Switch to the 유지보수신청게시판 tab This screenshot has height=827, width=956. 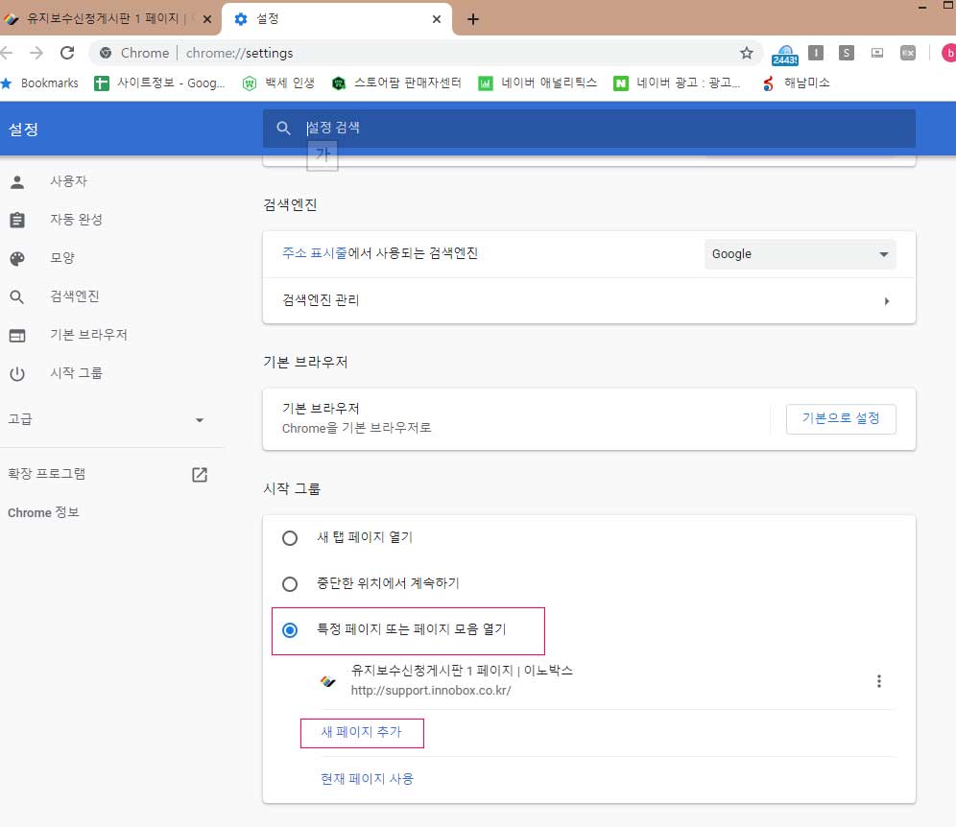(106, 19)
